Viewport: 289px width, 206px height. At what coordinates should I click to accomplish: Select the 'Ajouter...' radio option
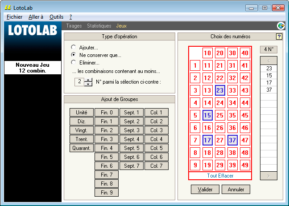pyautogui.click(x=74, y=47)
